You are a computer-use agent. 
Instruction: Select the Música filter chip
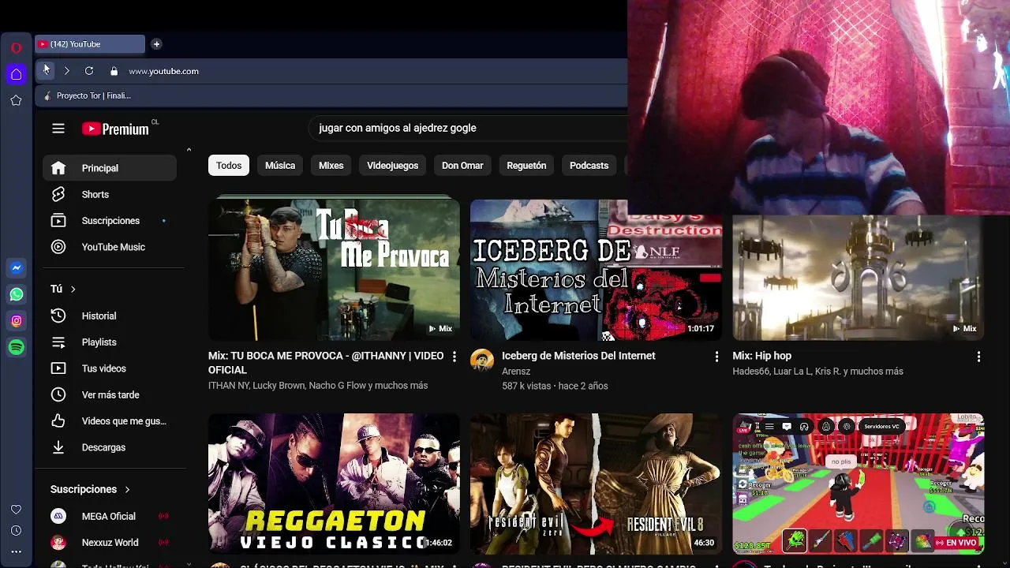[280, 166]
